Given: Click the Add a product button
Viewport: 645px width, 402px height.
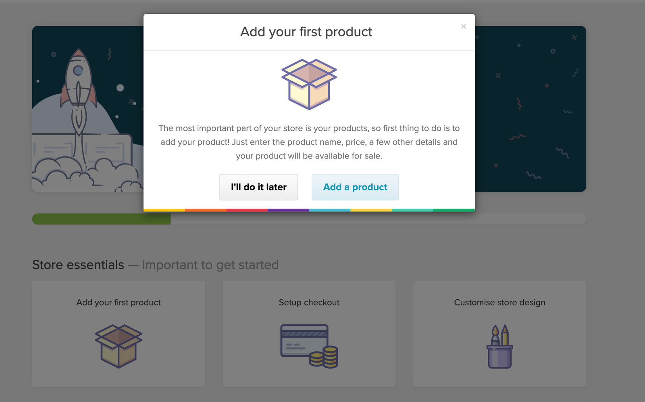Looking at the screenshot, I should point(355,187).
